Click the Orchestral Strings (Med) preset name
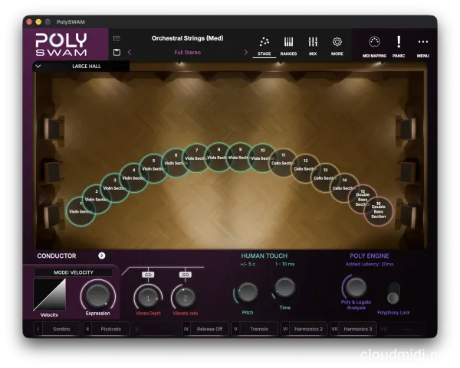460x368 pixels. (x=188, y=38)
